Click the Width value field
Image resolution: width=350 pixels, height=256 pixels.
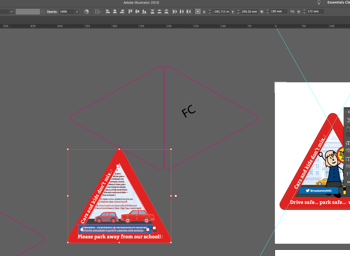(x=279, y=12)
